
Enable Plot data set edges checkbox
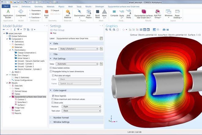(53, 75)
